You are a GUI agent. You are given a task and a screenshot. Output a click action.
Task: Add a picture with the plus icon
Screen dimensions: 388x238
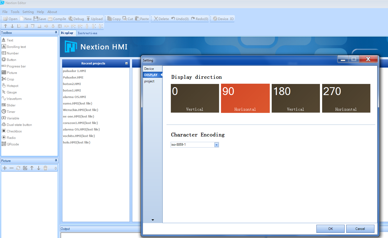[5, 168]
